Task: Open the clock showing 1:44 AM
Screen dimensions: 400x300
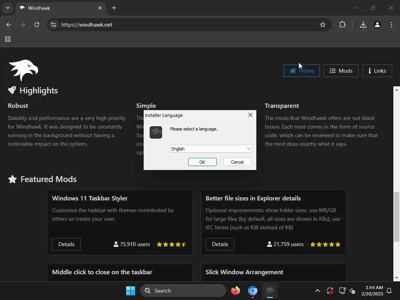Action: click(372, 291)
